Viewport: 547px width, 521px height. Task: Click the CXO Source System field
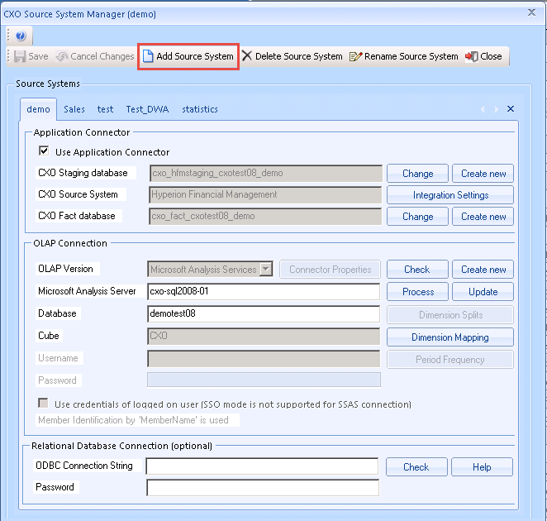click(x=265, y=194)
